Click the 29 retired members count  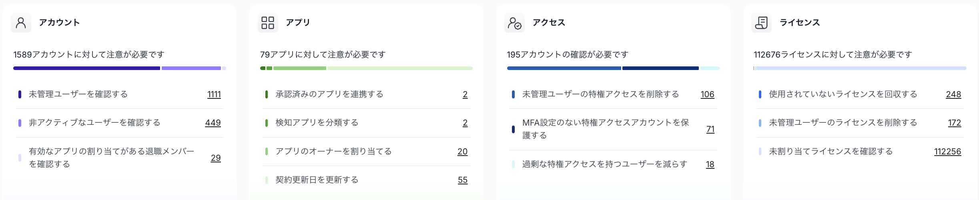pos(216,158)
